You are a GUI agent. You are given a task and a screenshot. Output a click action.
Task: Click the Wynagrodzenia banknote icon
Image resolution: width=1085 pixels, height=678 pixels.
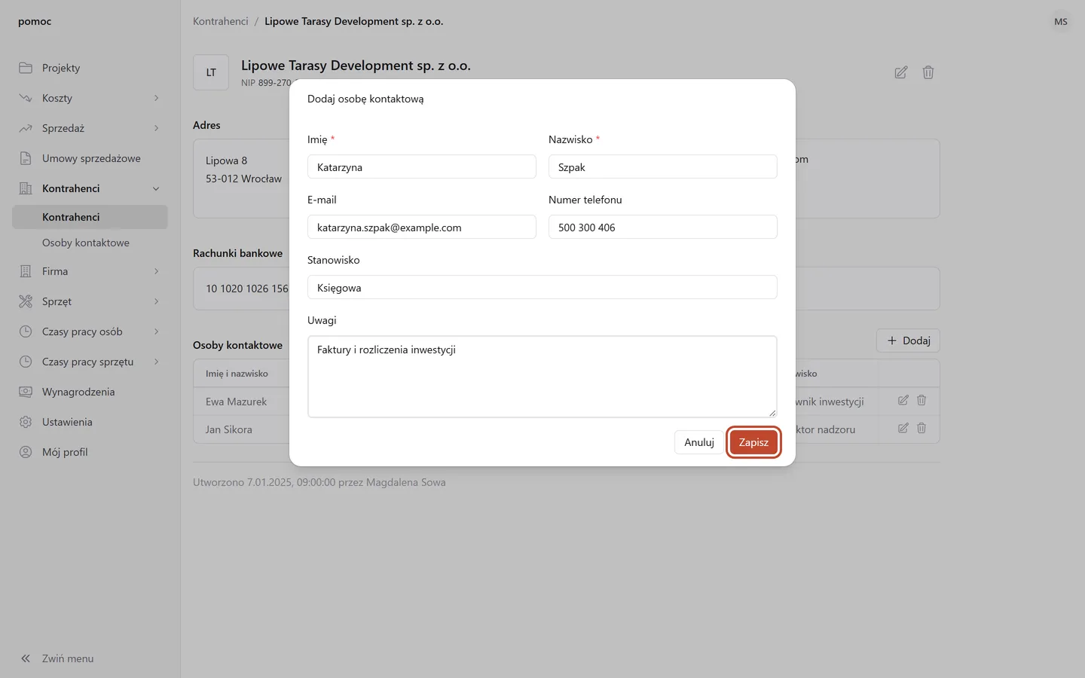pyautogui.click(x=26, y=392)
